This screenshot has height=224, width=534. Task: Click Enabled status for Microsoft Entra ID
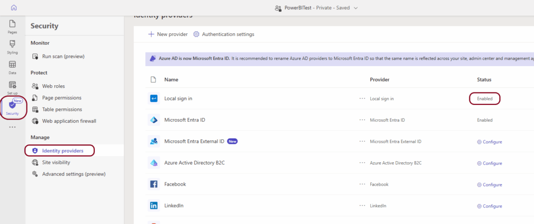click(x=484, y=120)
